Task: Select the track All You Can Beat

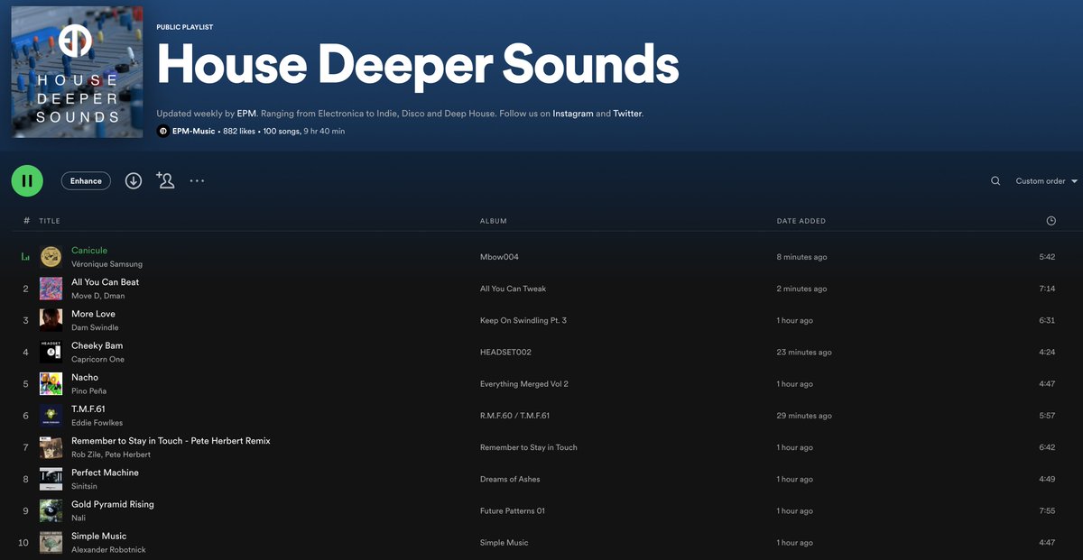Action: pos(106,282)
